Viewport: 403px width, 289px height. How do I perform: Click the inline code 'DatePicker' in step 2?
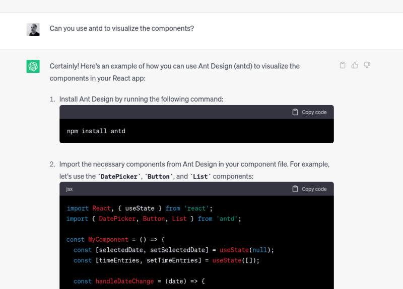click(119, 176)
